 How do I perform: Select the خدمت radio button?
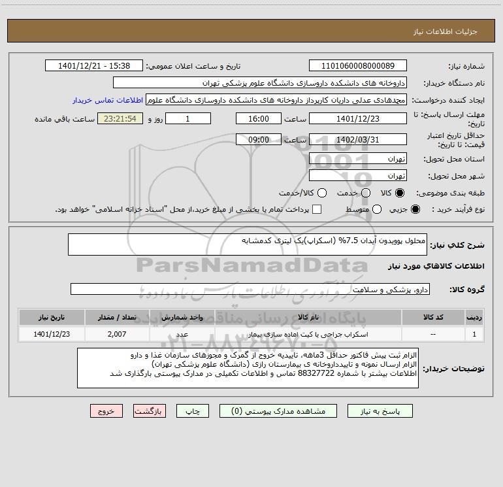pos(366,193)
